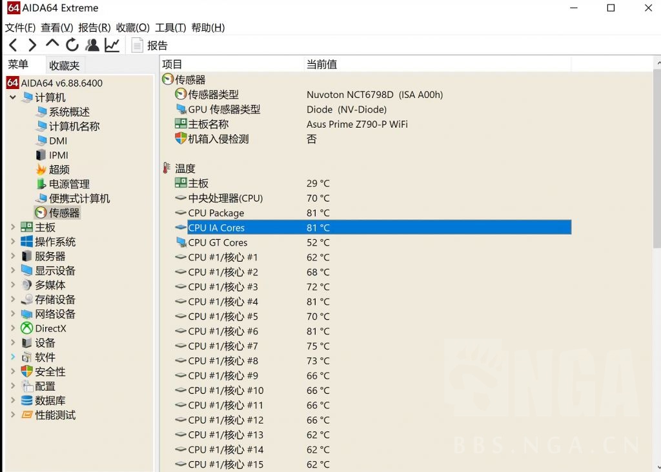Select the CPU Package temperature row

(216, 213)
